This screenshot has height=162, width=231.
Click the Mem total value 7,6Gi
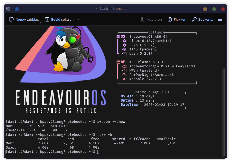click(x=43, y=143)
